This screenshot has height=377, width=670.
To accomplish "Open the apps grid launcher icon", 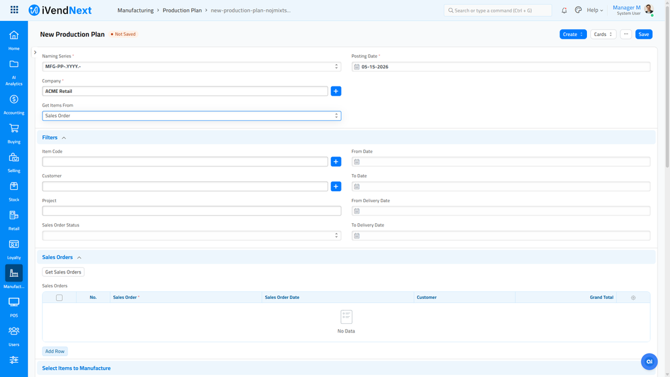I will coord(14,10).
